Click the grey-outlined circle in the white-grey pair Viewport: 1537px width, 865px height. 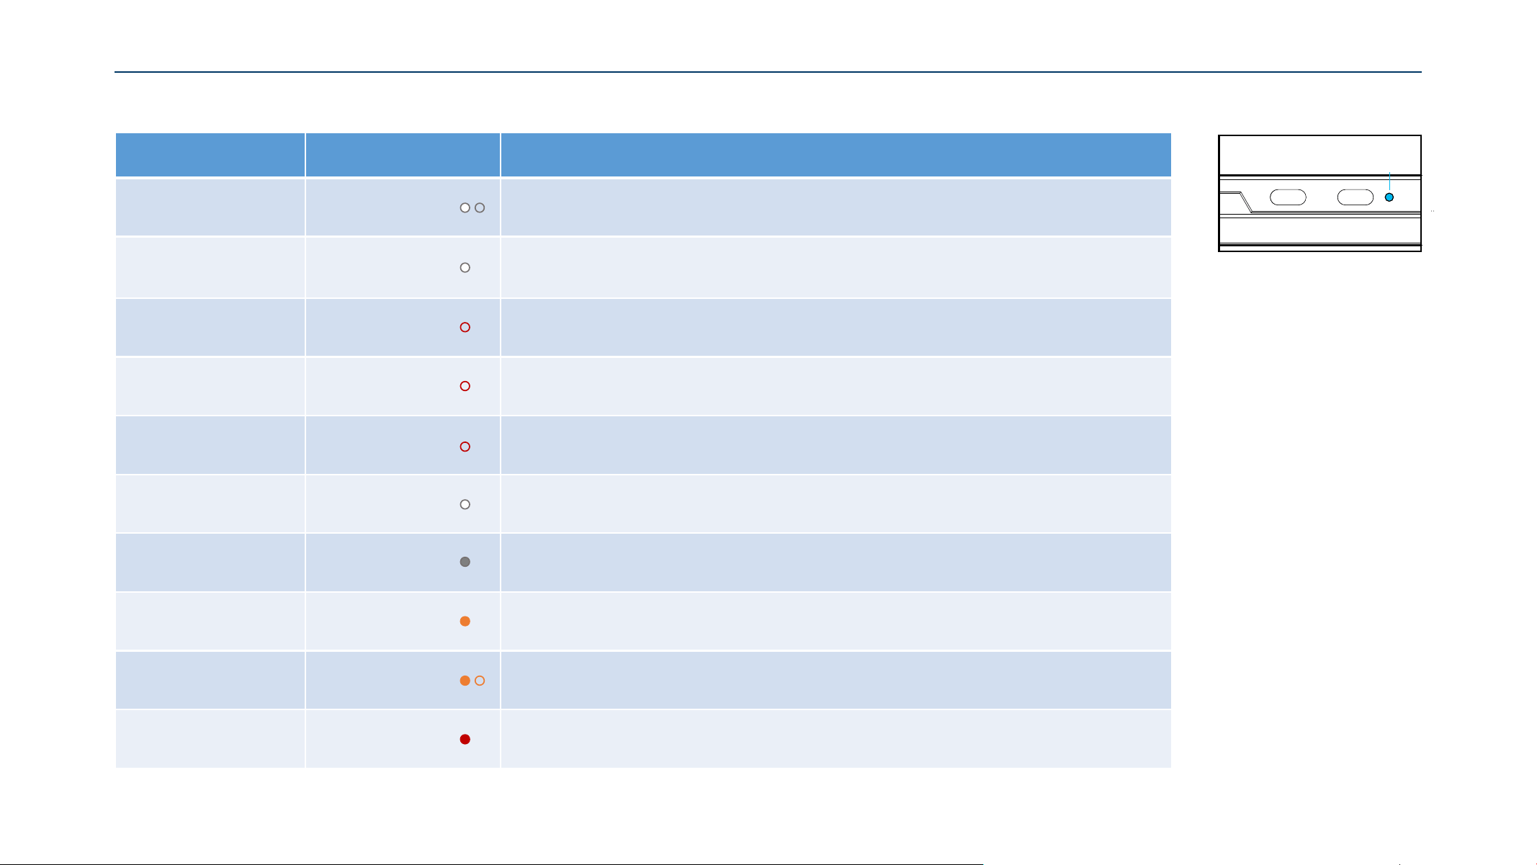(480, 207)
